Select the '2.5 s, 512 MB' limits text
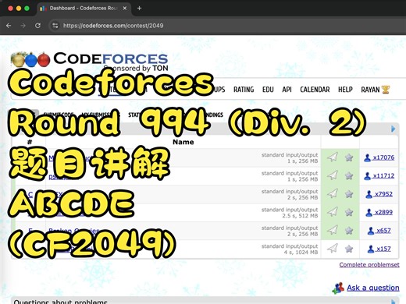Screen dimensions: 406x304 pos(300,216)
